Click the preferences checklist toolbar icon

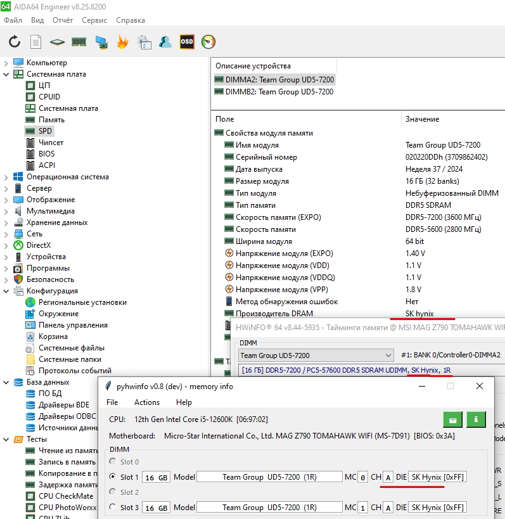(x=144, y=42)
